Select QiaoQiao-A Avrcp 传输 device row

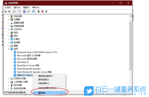pos(28,65)
